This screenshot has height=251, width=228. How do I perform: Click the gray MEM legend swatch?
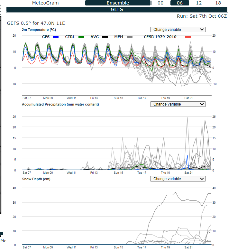[x=130, y=37]
